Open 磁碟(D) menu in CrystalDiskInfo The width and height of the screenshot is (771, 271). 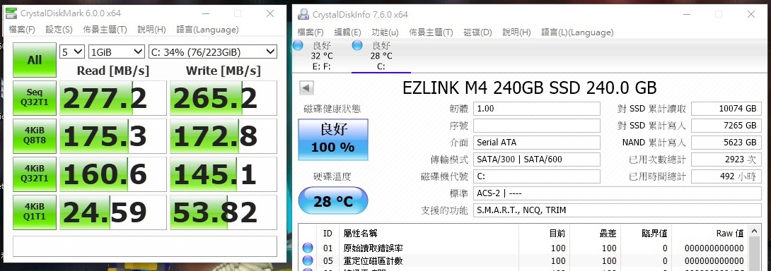[x=477, y=32]
